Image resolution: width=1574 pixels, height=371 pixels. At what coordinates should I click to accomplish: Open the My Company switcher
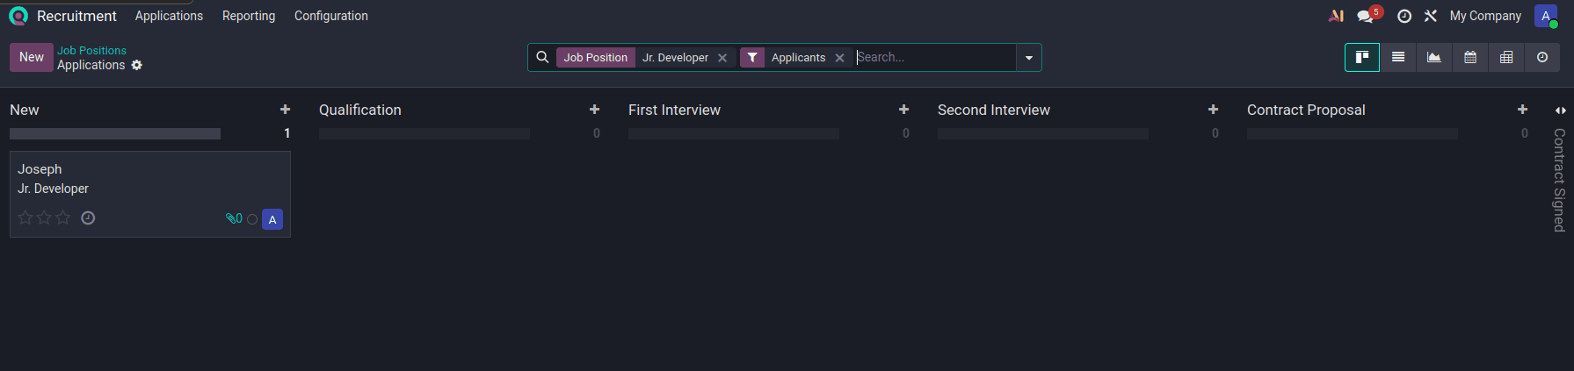(x=1485, y=16)
